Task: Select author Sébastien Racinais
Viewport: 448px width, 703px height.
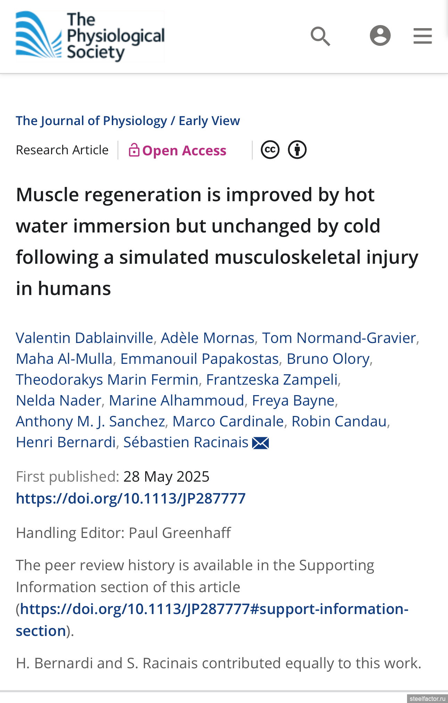Action: coord(186,442)
